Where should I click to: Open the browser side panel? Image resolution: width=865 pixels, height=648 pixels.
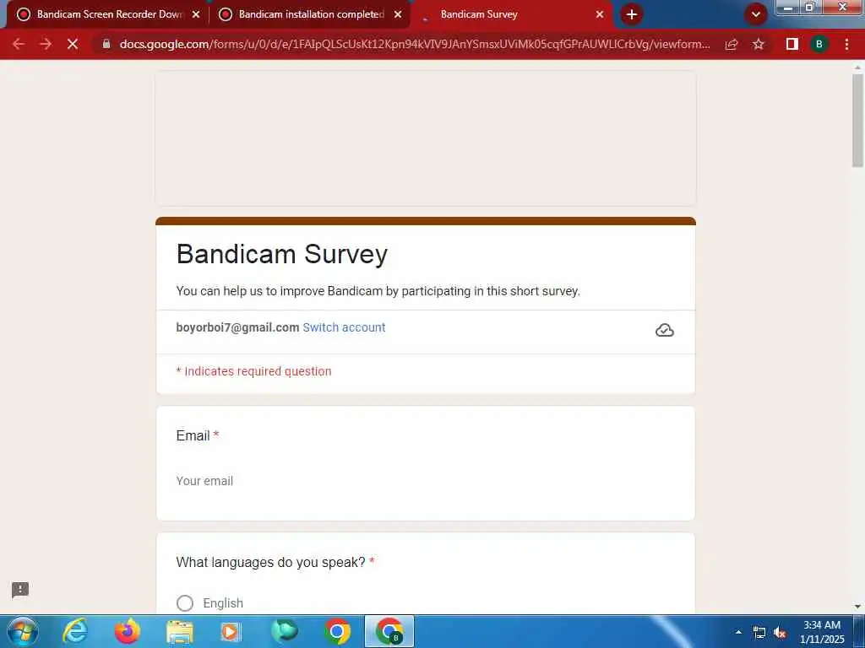point(792,44)
